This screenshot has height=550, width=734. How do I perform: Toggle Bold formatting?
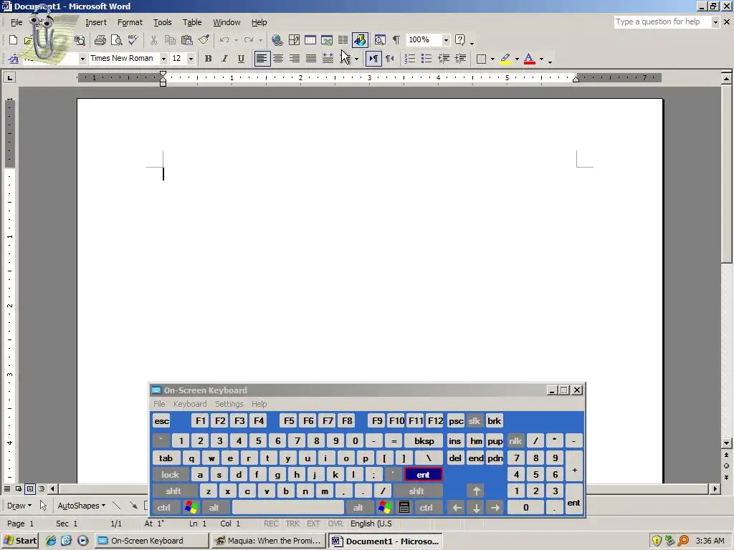coord(209,59)
